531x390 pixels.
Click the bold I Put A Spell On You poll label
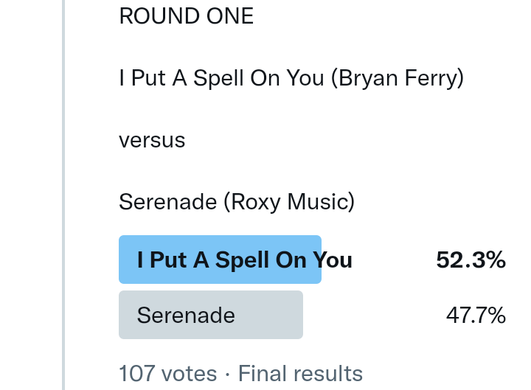[244, 260]
